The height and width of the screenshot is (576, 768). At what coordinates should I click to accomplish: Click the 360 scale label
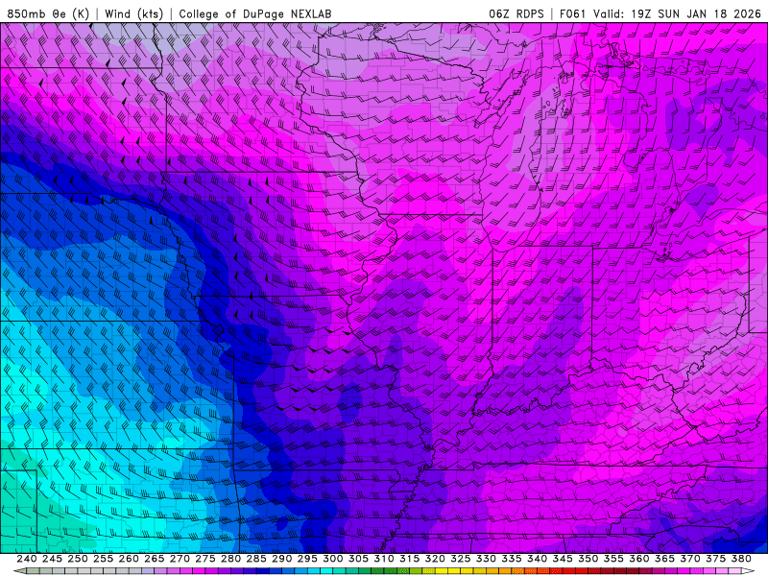point(638,559)
